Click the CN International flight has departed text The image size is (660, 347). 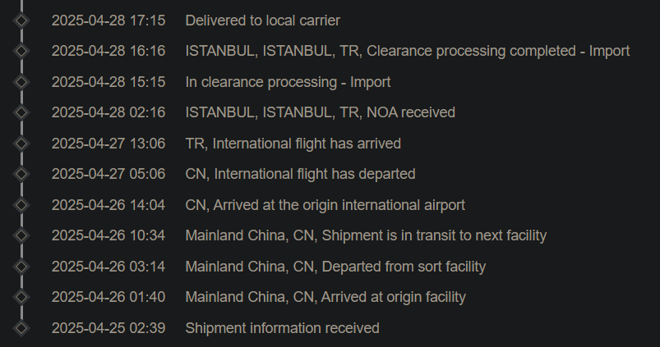pyautogui.click(x=300, y=174)
